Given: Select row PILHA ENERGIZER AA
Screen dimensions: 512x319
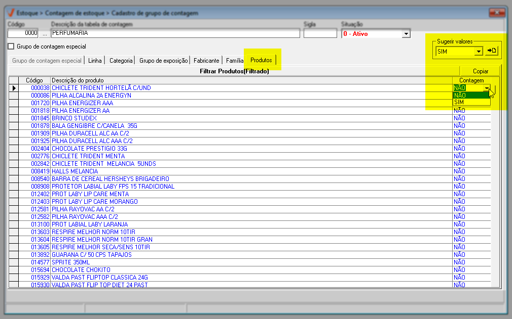Looking at the screenshot, I should (250, 111).
